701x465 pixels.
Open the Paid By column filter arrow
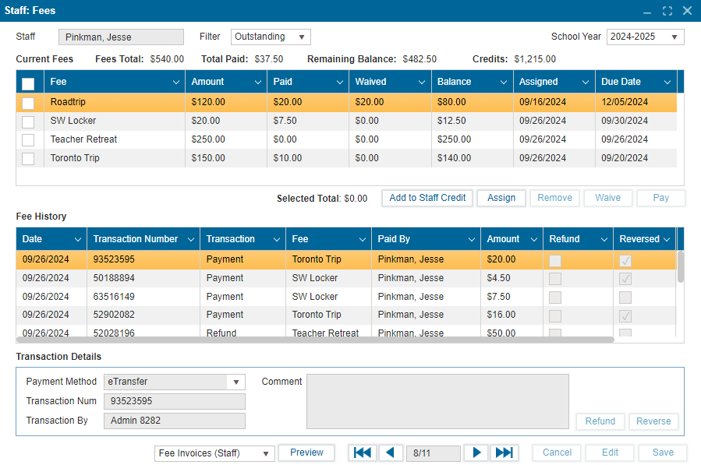pos(471,239)
